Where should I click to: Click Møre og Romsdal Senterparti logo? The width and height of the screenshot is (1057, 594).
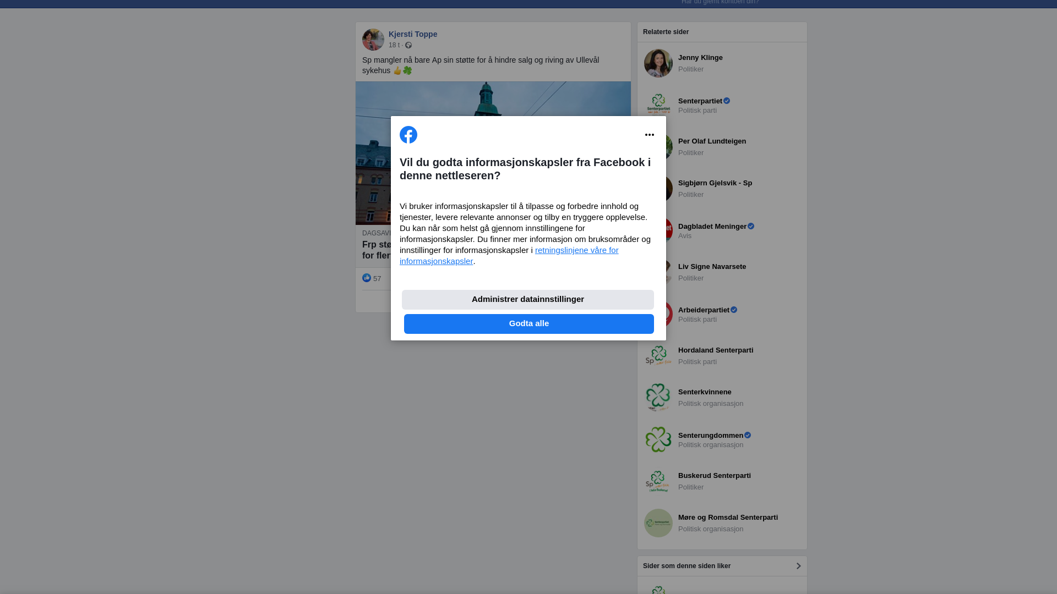pos(658,523)
